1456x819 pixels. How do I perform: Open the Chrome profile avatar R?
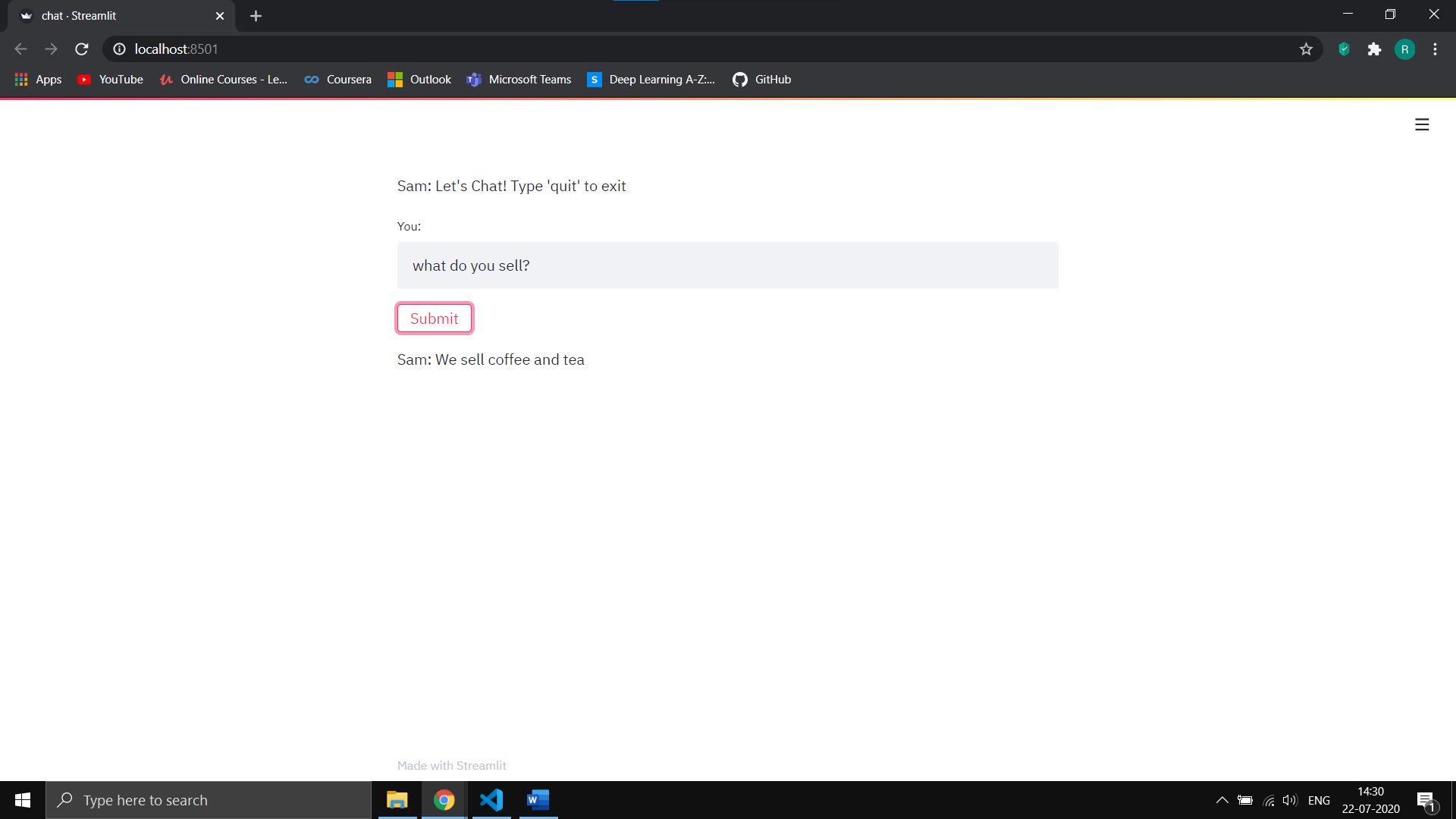pos(1404,49)
